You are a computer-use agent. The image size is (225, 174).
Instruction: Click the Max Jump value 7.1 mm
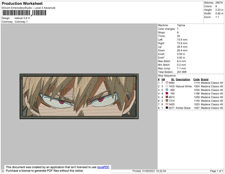click(181, 68)
